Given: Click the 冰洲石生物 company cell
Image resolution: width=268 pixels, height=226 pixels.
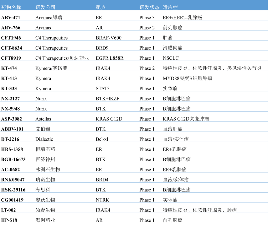Looking at the screenshot, I should click(48, 169).
